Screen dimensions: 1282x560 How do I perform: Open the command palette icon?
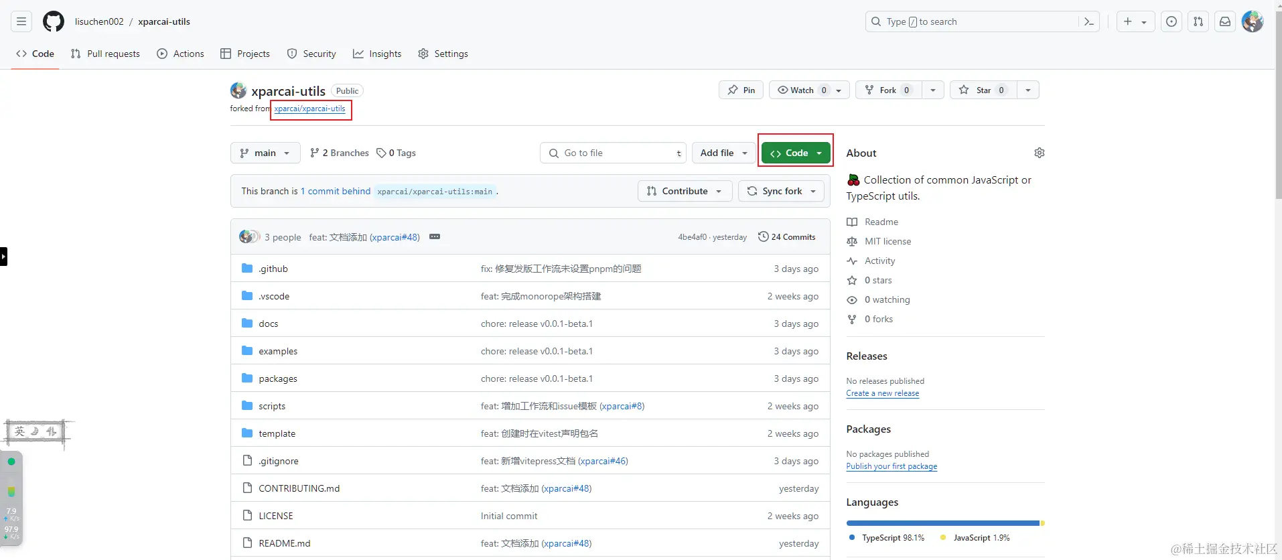1089,21
